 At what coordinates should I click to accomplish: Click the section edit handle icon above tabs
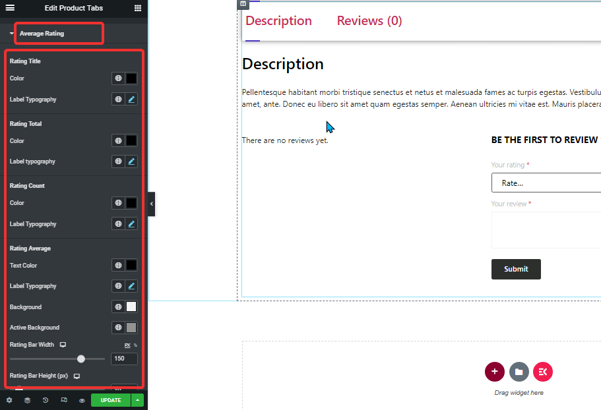243,4
